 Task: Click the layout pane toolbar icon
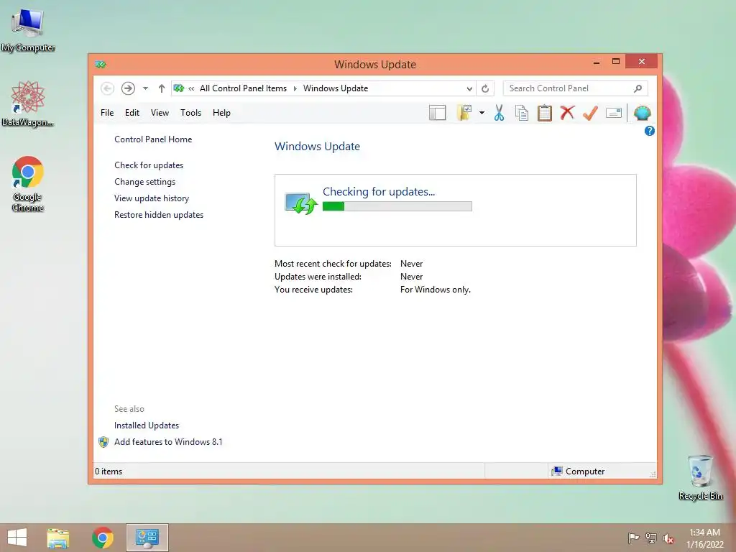click(437, 113)
